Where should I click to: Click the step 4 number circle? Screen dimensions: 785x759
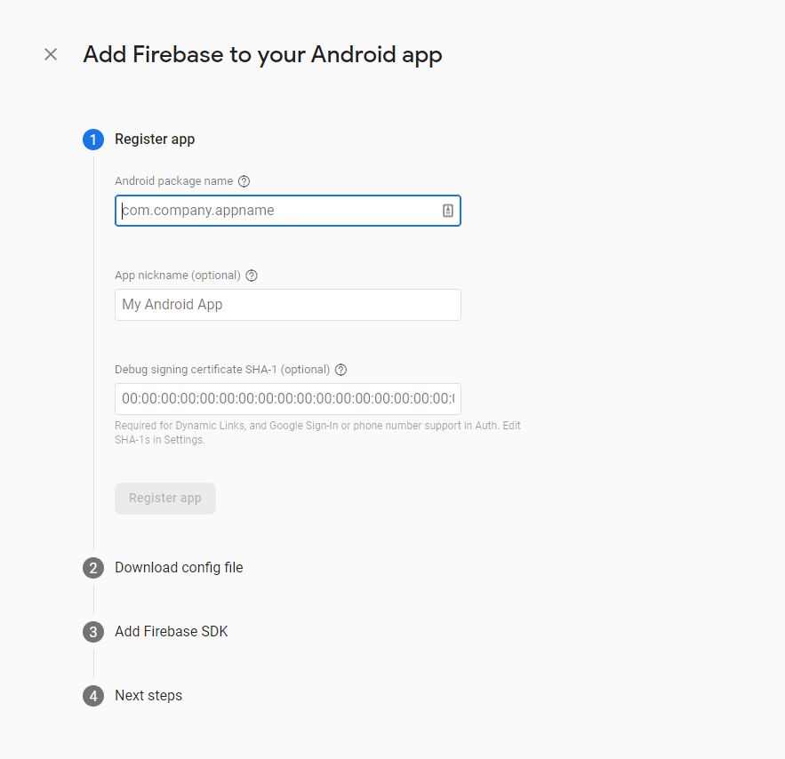click(93, 696)
